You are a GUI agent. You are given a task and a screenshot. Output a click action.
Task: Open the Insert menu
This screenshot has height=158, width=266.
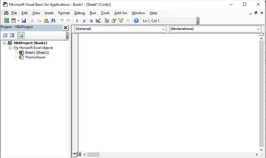click(49, 13)
